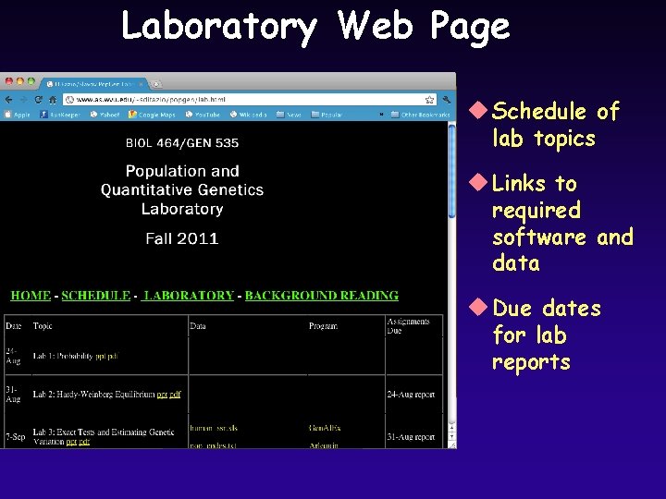
Task: Open the YouTube bookmark
Action: (x=203, y=115)
